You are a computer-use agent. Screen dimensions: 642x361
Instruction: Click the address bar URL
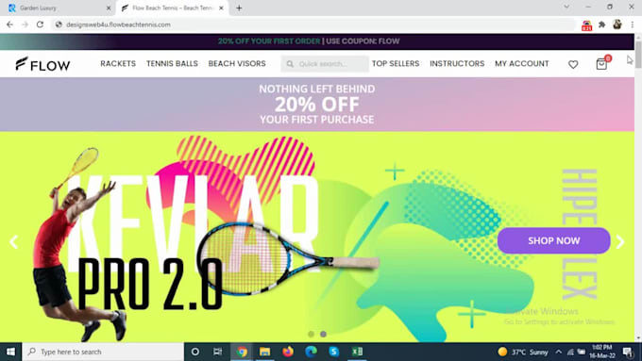click(118, 25)
